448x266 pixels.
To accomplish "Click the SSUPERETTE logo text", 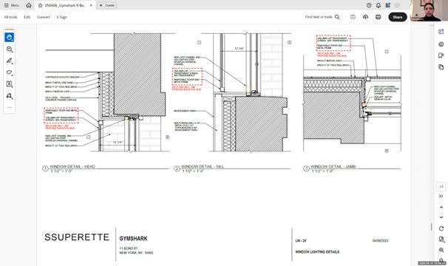I will pyautogui.click(x=77, y=237).
